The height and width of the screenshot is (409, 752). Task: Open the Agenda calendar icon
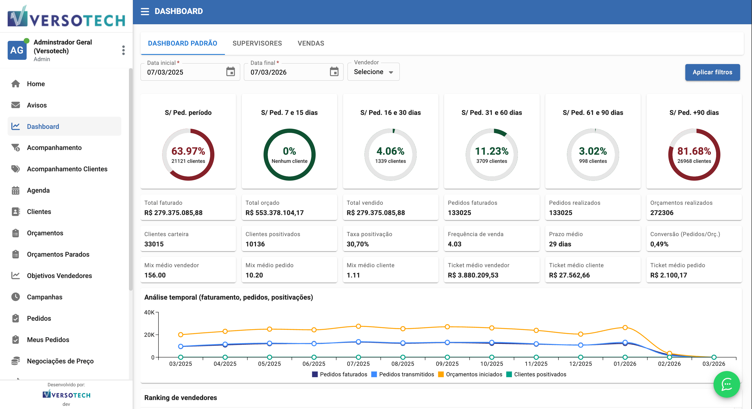pos(16,190)
